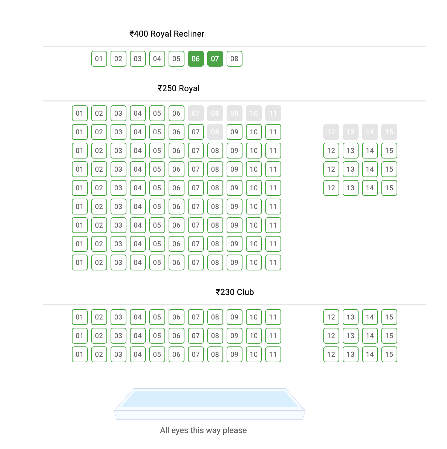
Task: Click the screen labeled All eyes this way
Action: (x=209, y=402)
